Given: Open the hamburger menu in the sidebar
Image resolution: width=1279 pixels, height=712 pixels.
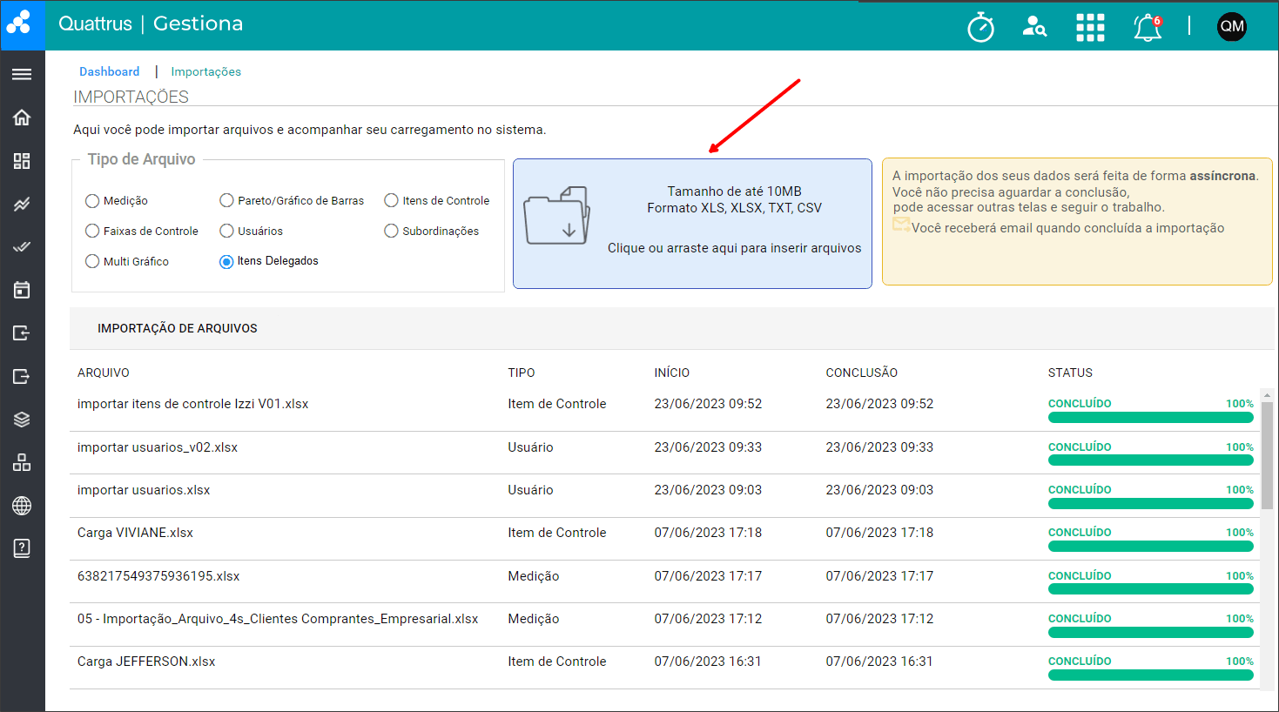Looking at the screenshot, I should tap(22, 74).
